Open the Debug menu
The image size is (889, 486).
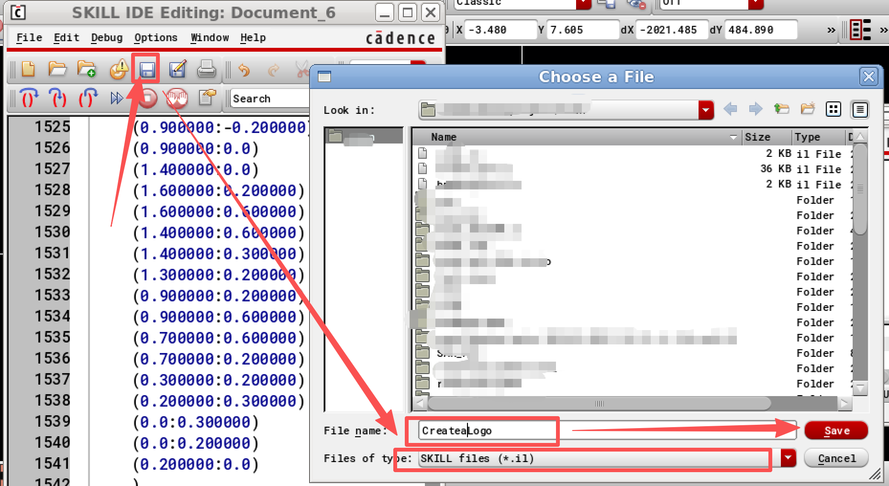click(x=107, y=37)
